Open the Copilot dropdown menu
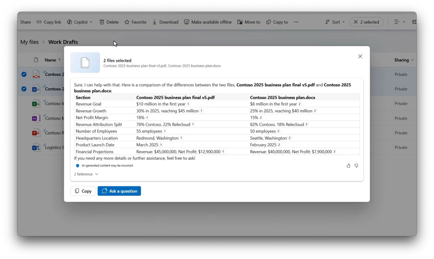The width and height of the screenshot is (434, 259). coord(80,22)
